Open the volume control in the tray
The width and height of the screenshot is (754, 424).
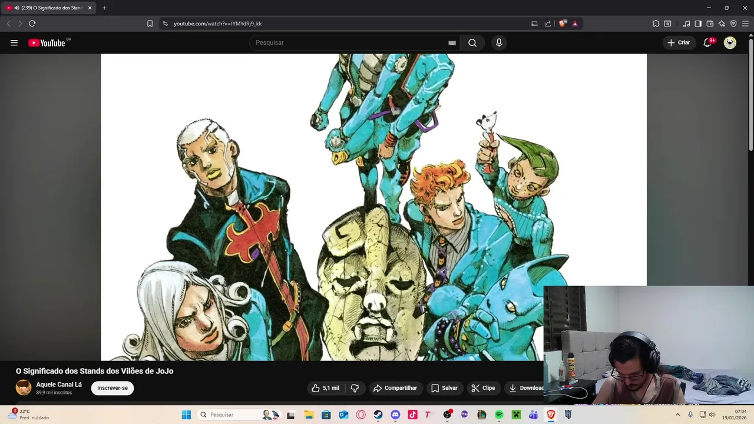pyautogui.click(x=712, y=415)
